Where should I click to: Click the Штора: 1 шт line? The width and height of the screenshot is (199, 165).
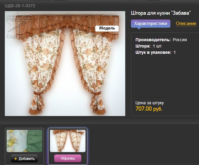click(x=148, y=46)
